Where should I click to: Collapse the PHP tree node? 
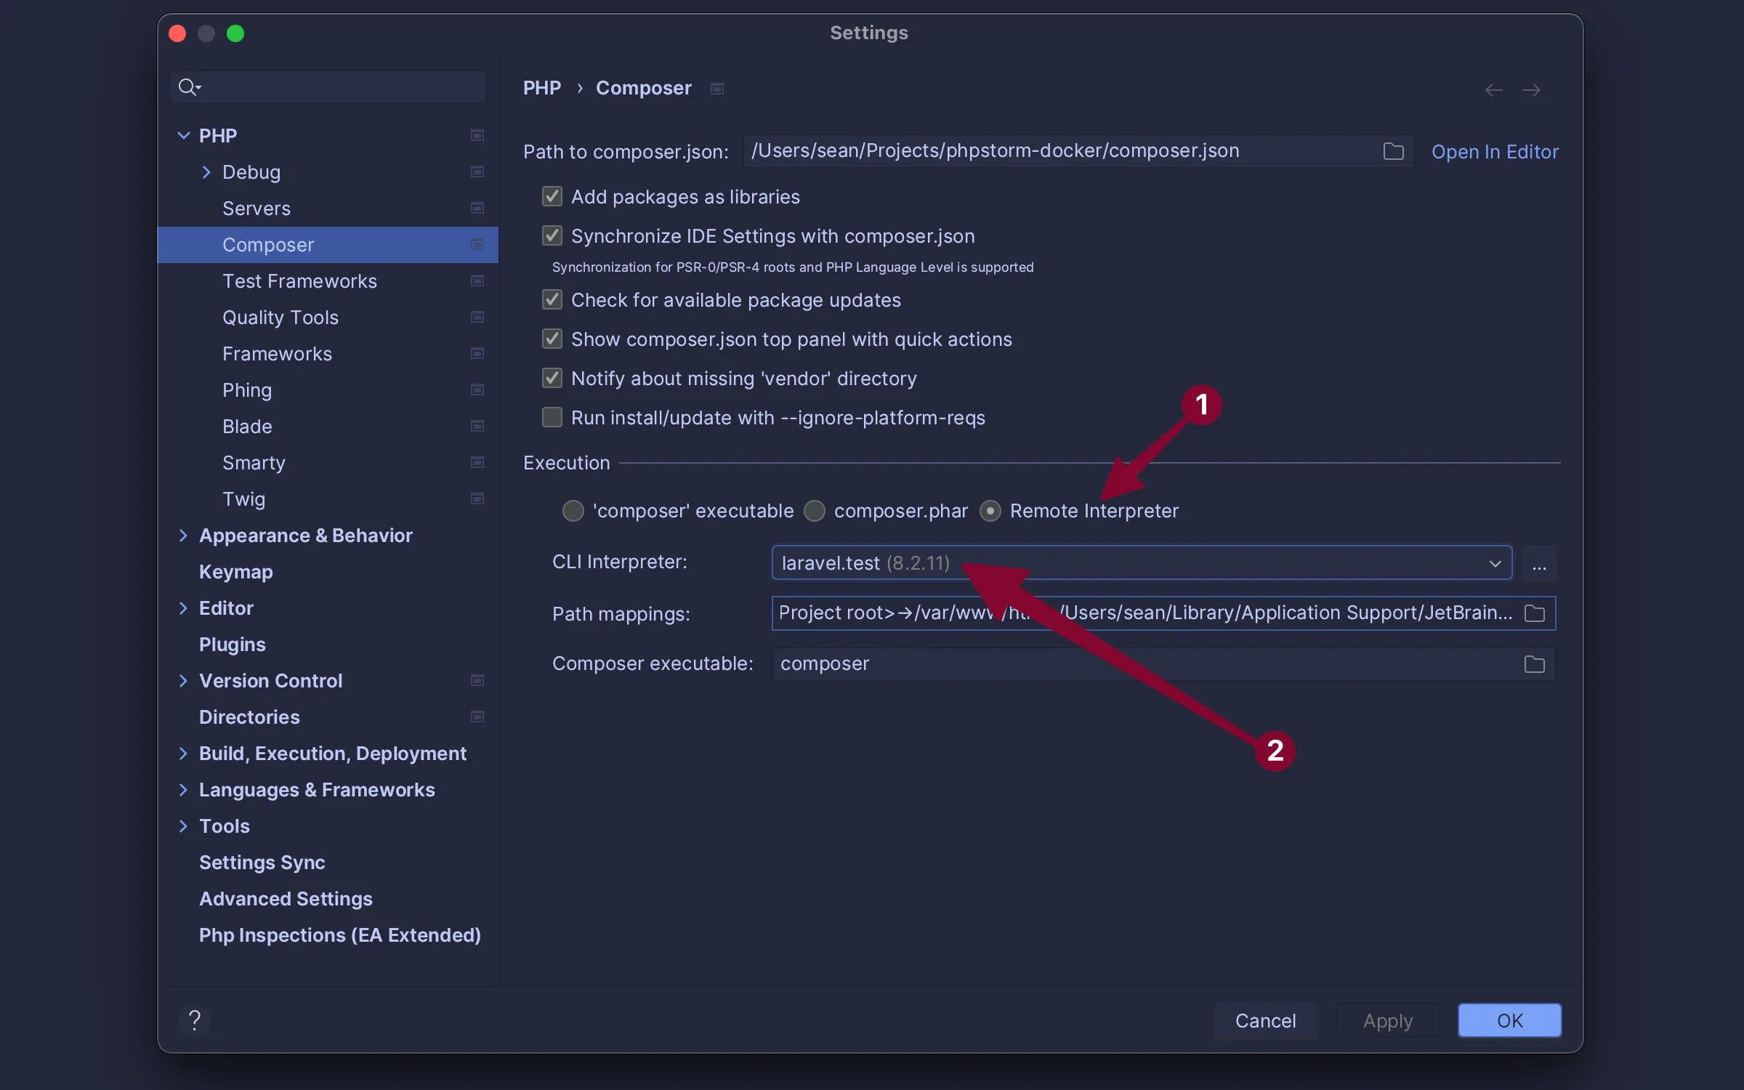pyautogui.click(x=184, y=135)
